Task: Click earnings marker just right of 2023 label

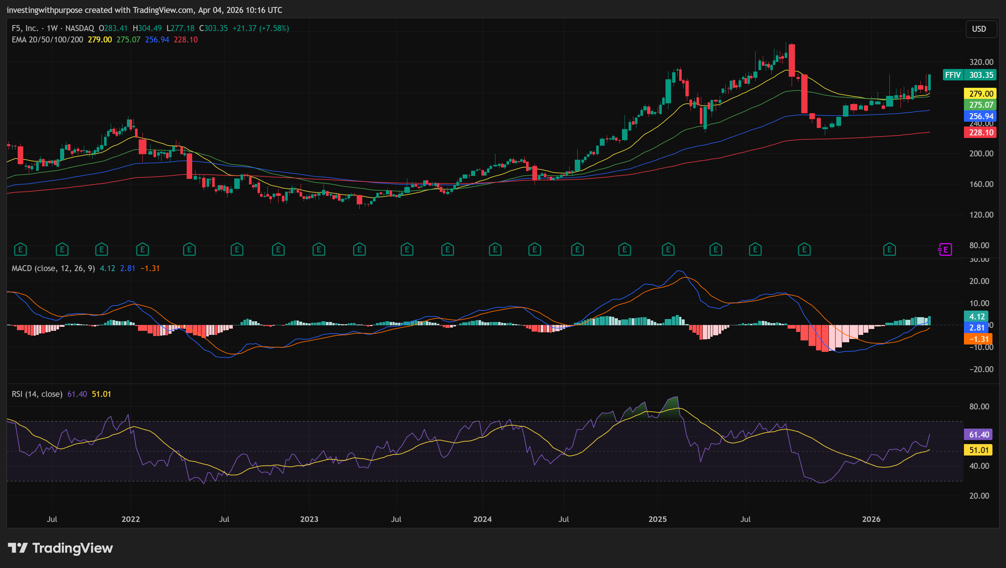Action: (x=319, y=249)
